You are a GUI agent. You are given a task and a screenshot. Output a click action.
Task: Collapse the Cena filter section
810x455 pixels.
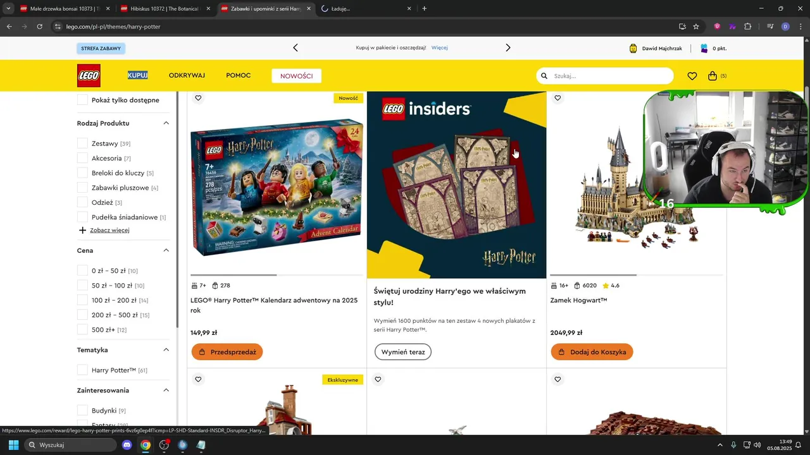tap(166, 250)
